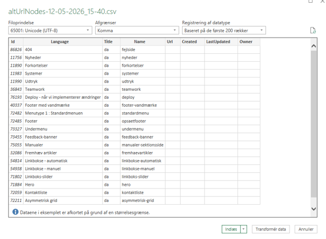Select the cell 'Menutype 1 : Standardmenuen'

pos(63,113)
